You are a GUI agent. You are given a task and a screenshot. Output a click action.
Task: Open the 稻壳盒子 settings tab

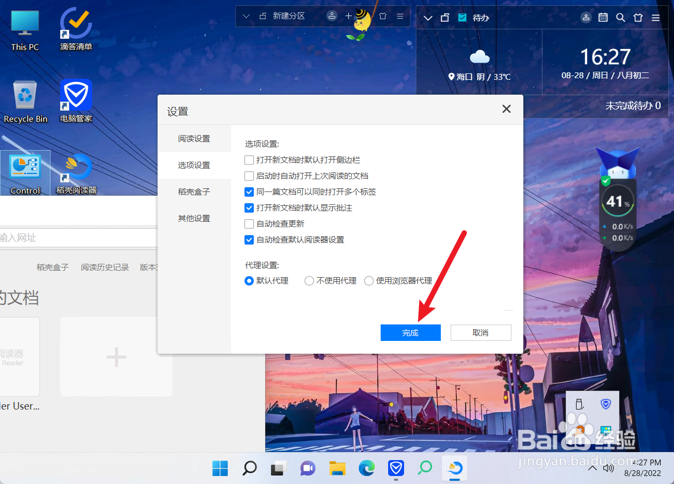click(x=194, y=191)
